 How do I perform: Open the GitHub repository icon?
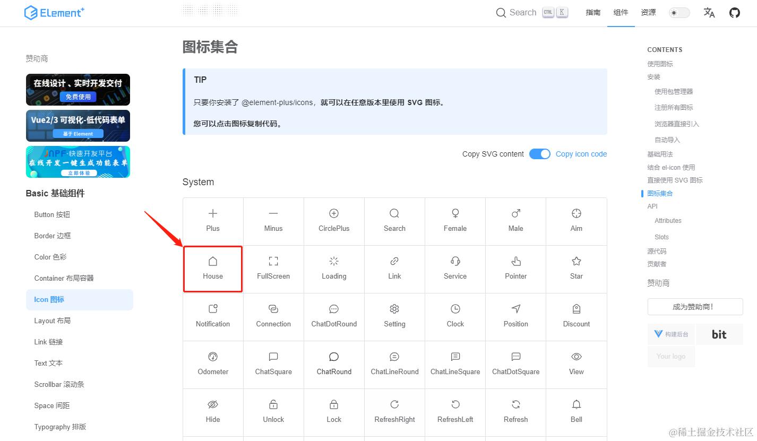pyautogui.click(x=734, y=12)
